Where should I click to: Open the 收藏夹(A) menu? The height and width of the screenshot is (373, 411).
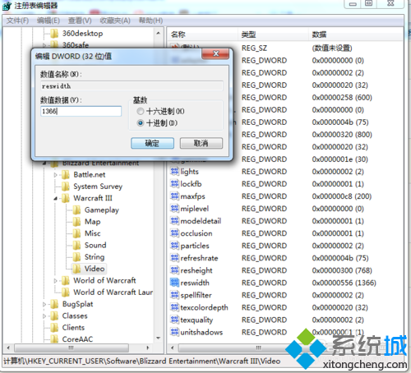[115, 21]
